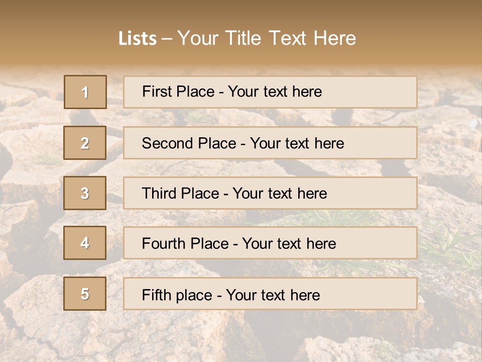Click "Your text here" in the First Place row
The width and height of the screenshot is (482, 362).
[275, 92]
